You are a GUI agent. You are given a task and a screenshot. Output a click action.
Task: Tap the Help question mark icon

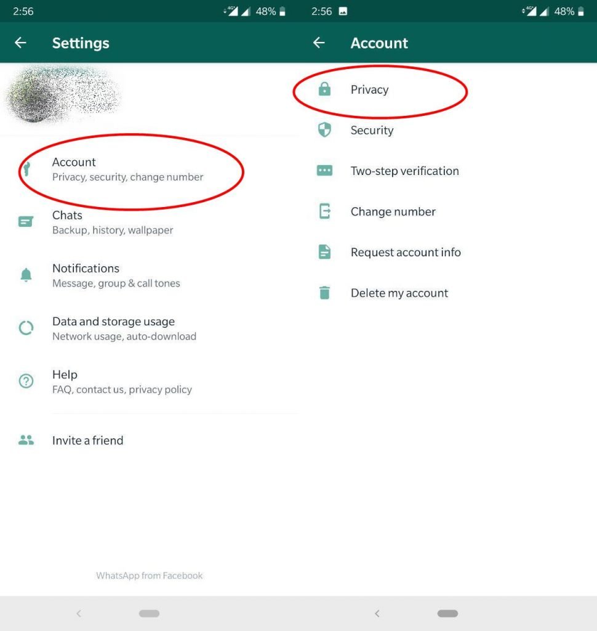tap(26, 381)
